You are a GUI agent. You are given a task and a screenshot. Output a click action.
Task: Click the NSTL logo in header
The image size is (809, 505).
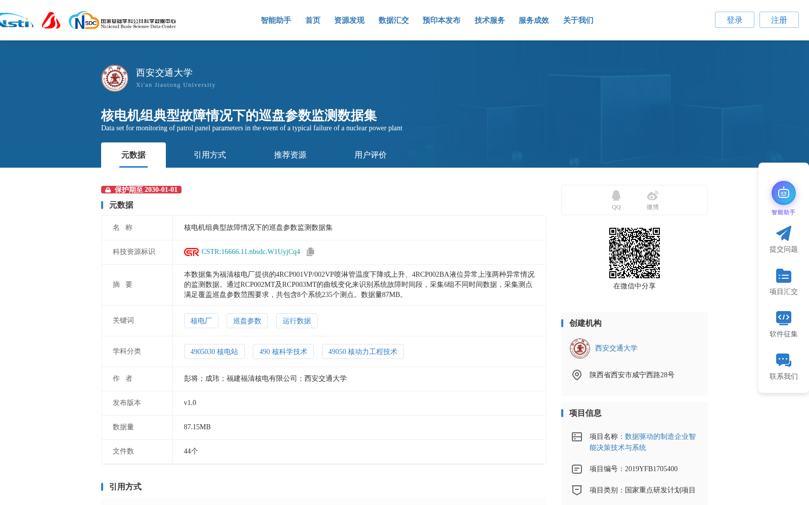point(16,21)
